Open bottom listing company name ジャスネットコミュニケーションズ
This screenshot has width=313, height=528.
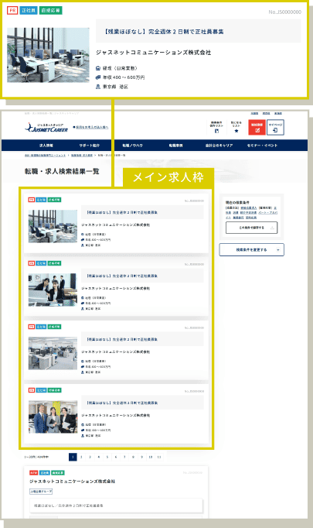[x=73, y=482]
